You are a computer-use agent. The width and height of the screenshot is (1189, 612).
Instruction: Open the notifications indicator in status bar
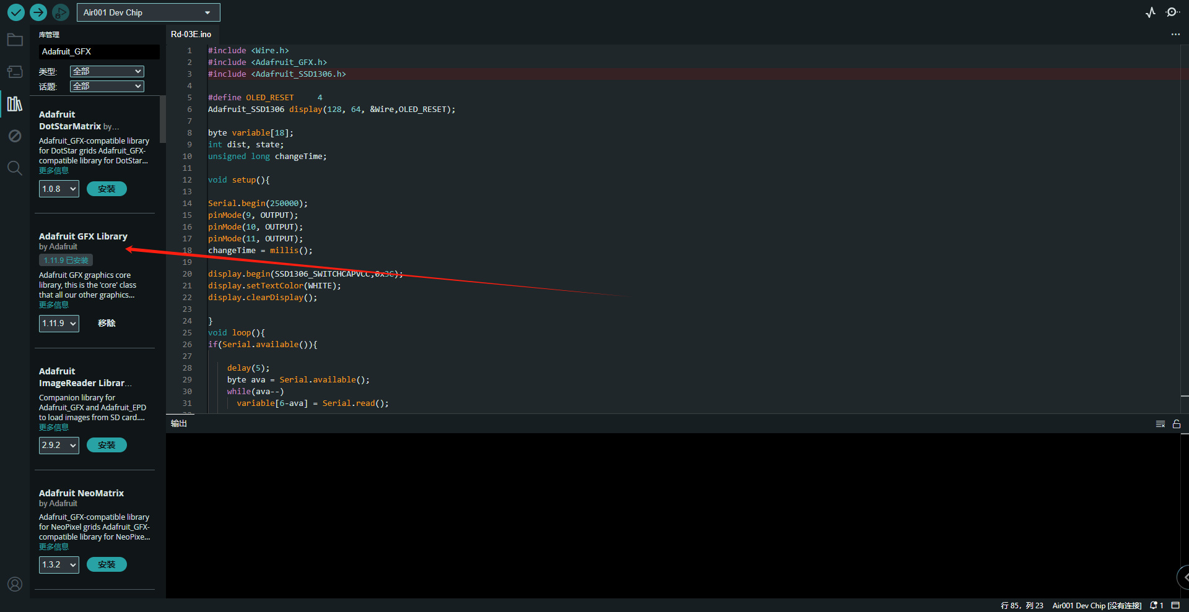tap(1157, 606)
